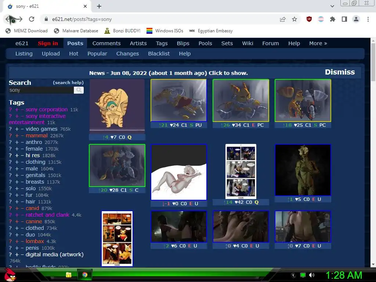Dismiss the news banner
The image size is (376, 282).
click(x=340, y=72)
